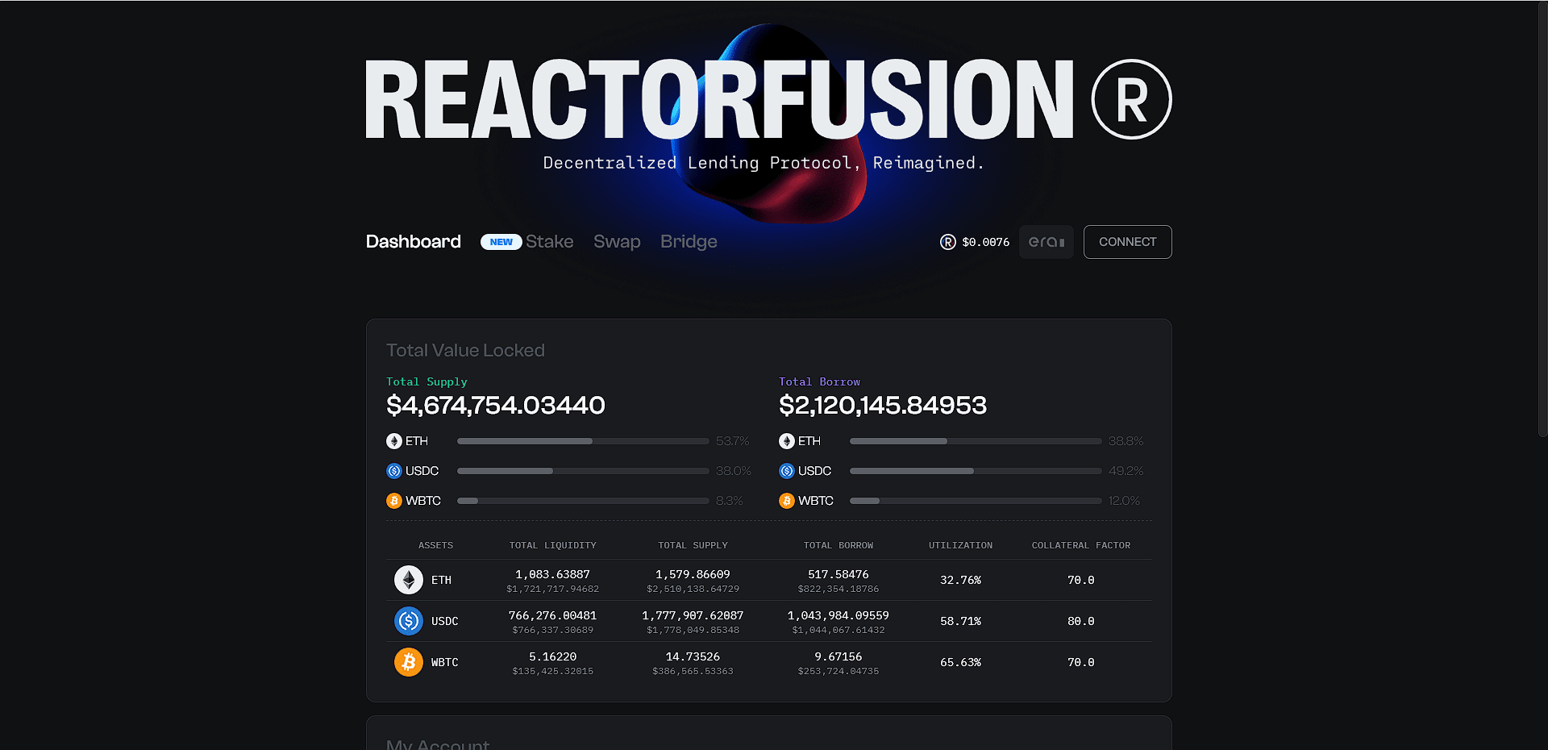
Task: Click USDC utilization 58.71%
Action: click(960, 621)
